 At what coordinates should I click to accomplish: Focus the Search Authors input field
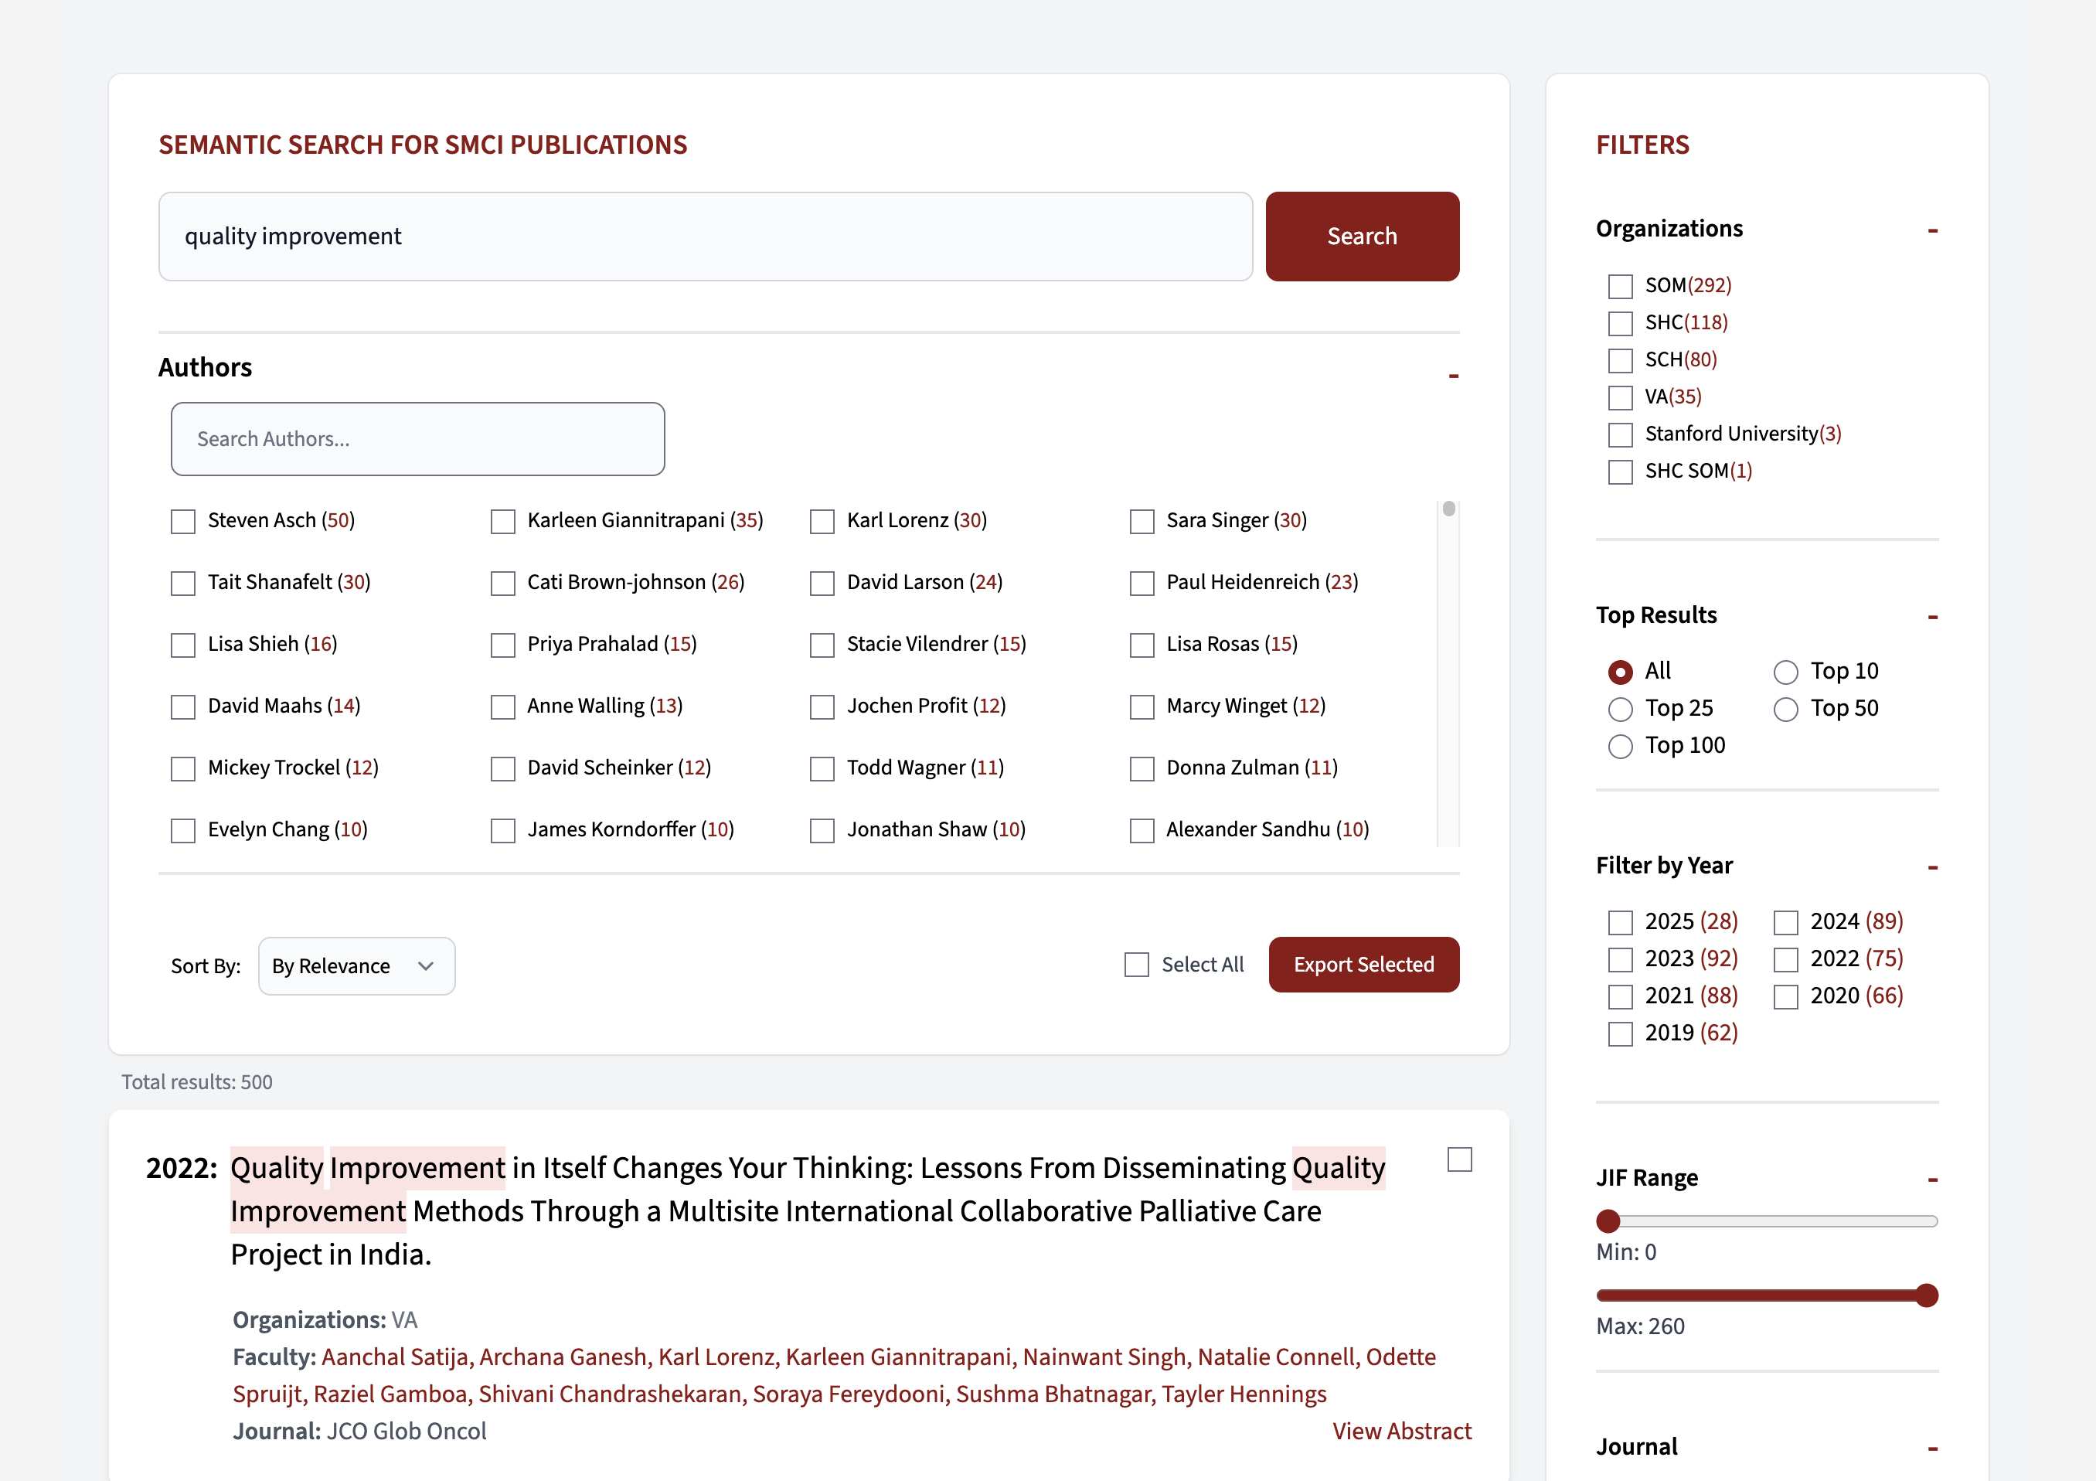click(417, 439)
